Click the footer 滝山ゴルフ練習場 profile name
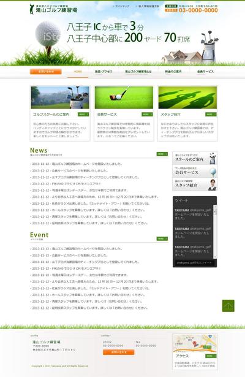 coord(47,342)
